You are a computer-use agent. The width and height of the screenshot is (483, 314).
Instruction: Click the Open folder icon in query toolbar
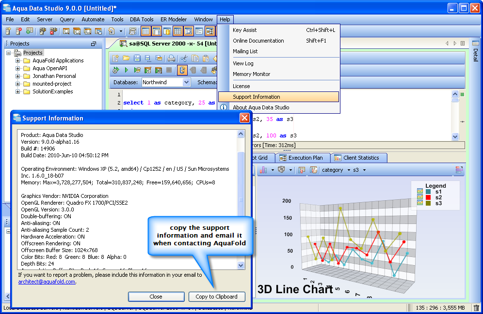126,59
